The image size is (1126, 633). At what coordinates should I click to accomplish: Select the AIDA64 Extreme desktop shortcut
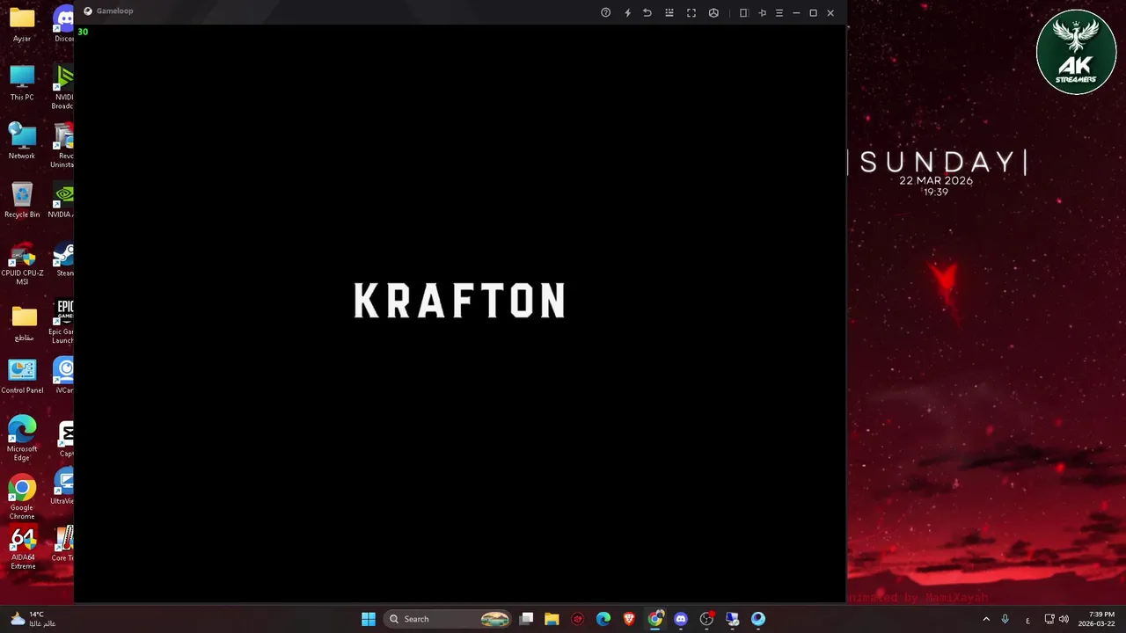tap(23, 549)
